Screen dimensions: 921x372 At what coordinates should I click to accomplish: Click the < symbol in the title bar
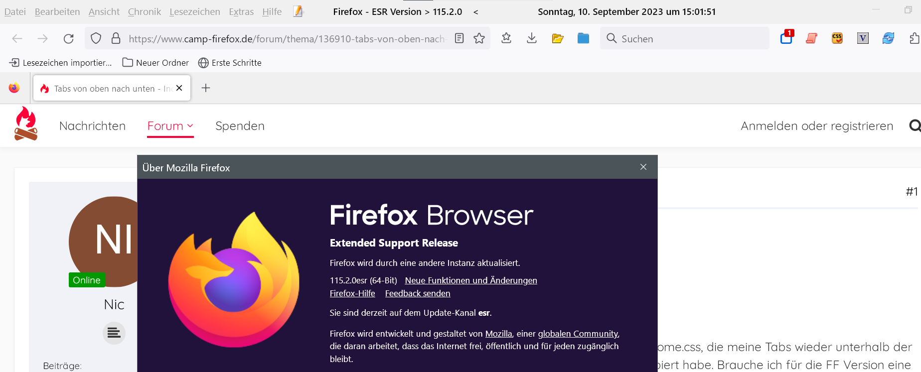pyautogui.click(x=476, y=12)
